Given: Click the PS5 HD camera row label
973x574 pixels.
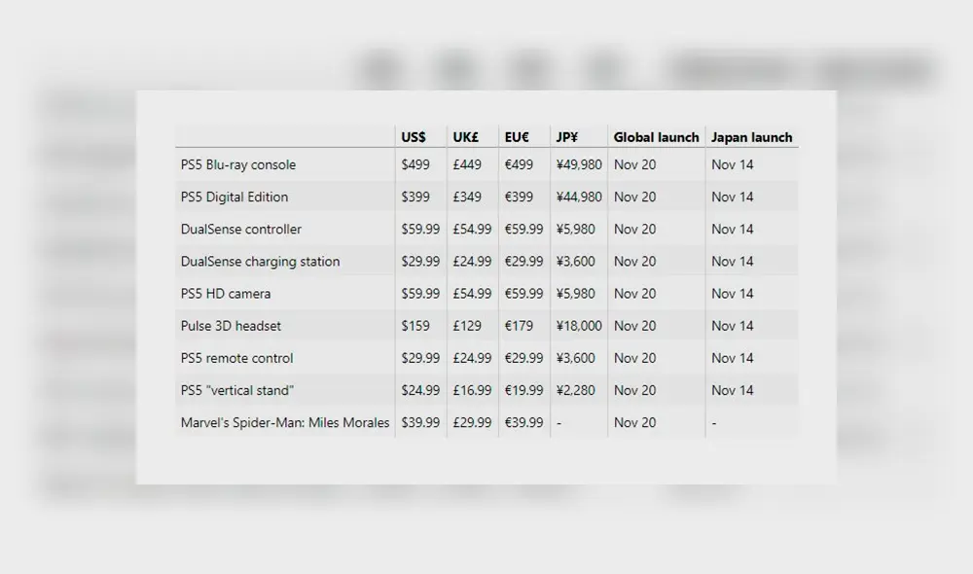Looking at the screenshot, I should click(x=224, y=294).
